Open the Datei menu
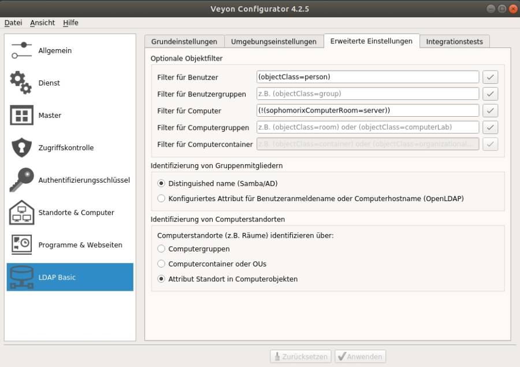The width and height of the screenshot is (520, 367). pos(13,23)
